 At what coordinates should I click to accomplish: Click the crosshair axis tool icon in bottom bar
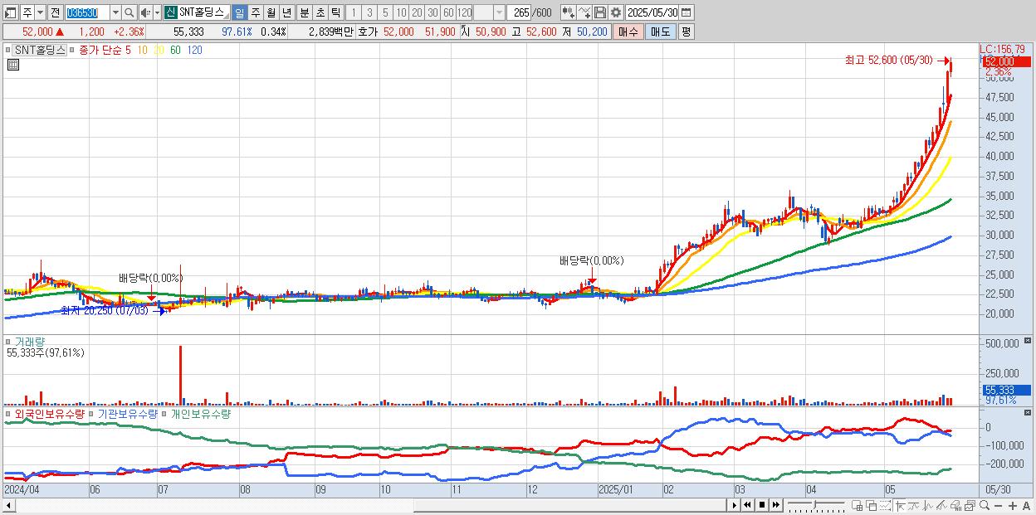[x=900, y=505]
